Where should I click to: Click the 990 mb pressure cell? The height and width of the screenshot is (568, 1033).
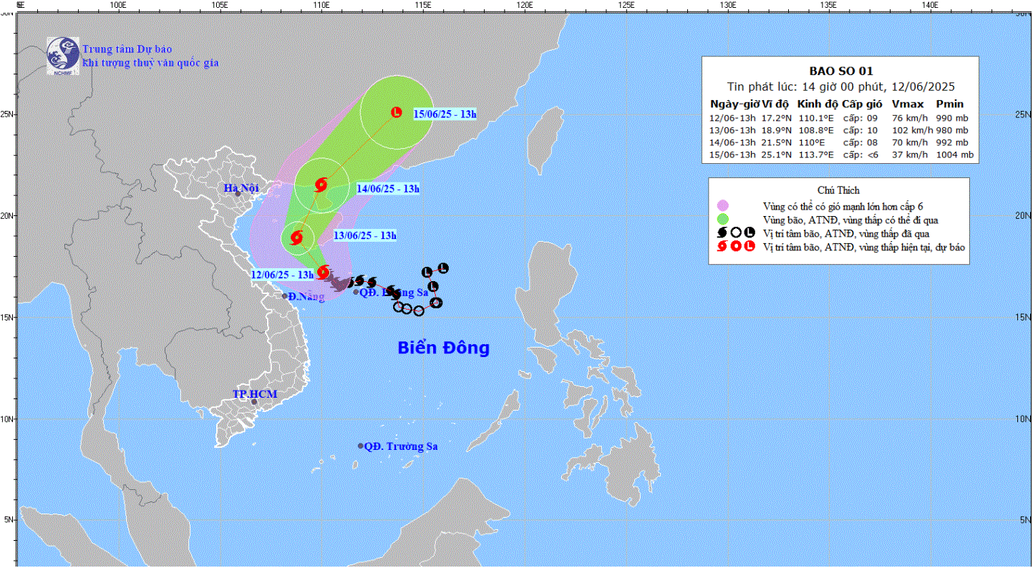pos(952,117)
